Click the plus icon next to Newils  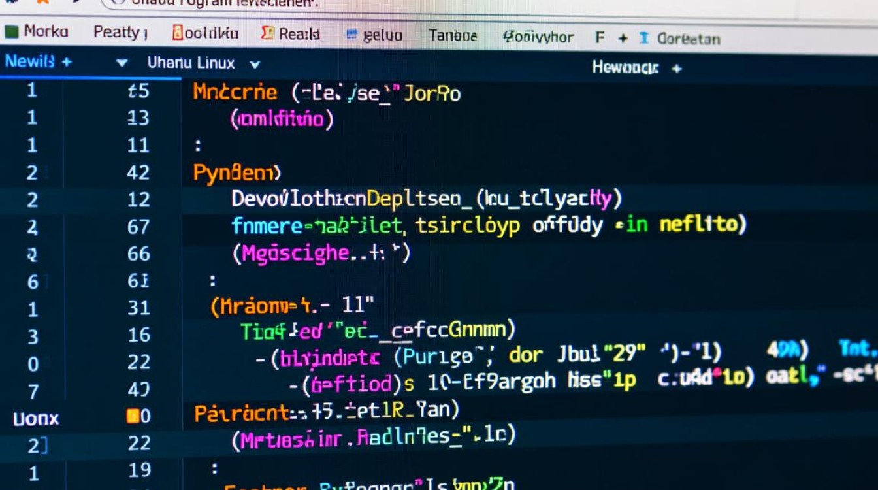coord(66,63)
